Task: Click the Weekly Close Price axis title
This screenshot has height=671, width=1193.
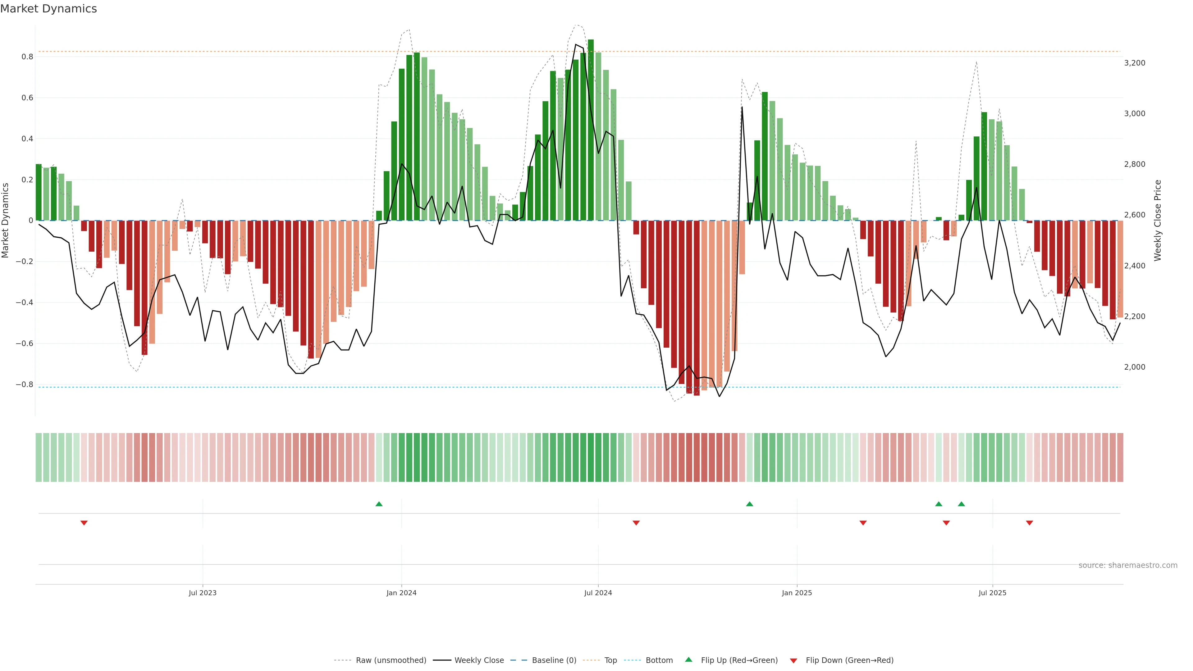Action: pos(1158,221)
